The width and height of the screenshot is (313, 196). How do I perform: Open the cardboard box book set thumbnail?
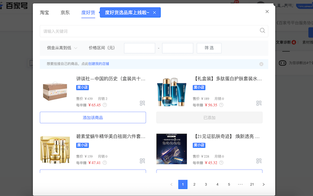click(x=55, y=91)
